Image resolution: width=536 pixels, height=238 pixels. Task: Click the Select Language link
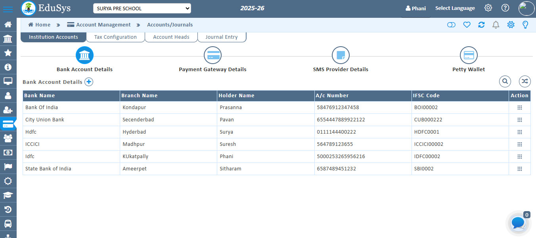[x=455, y=8]
